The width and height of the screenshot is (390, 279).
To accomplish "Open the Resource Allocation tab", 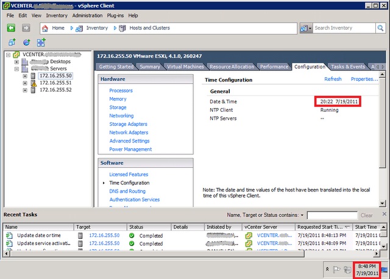I will [232, 67].
